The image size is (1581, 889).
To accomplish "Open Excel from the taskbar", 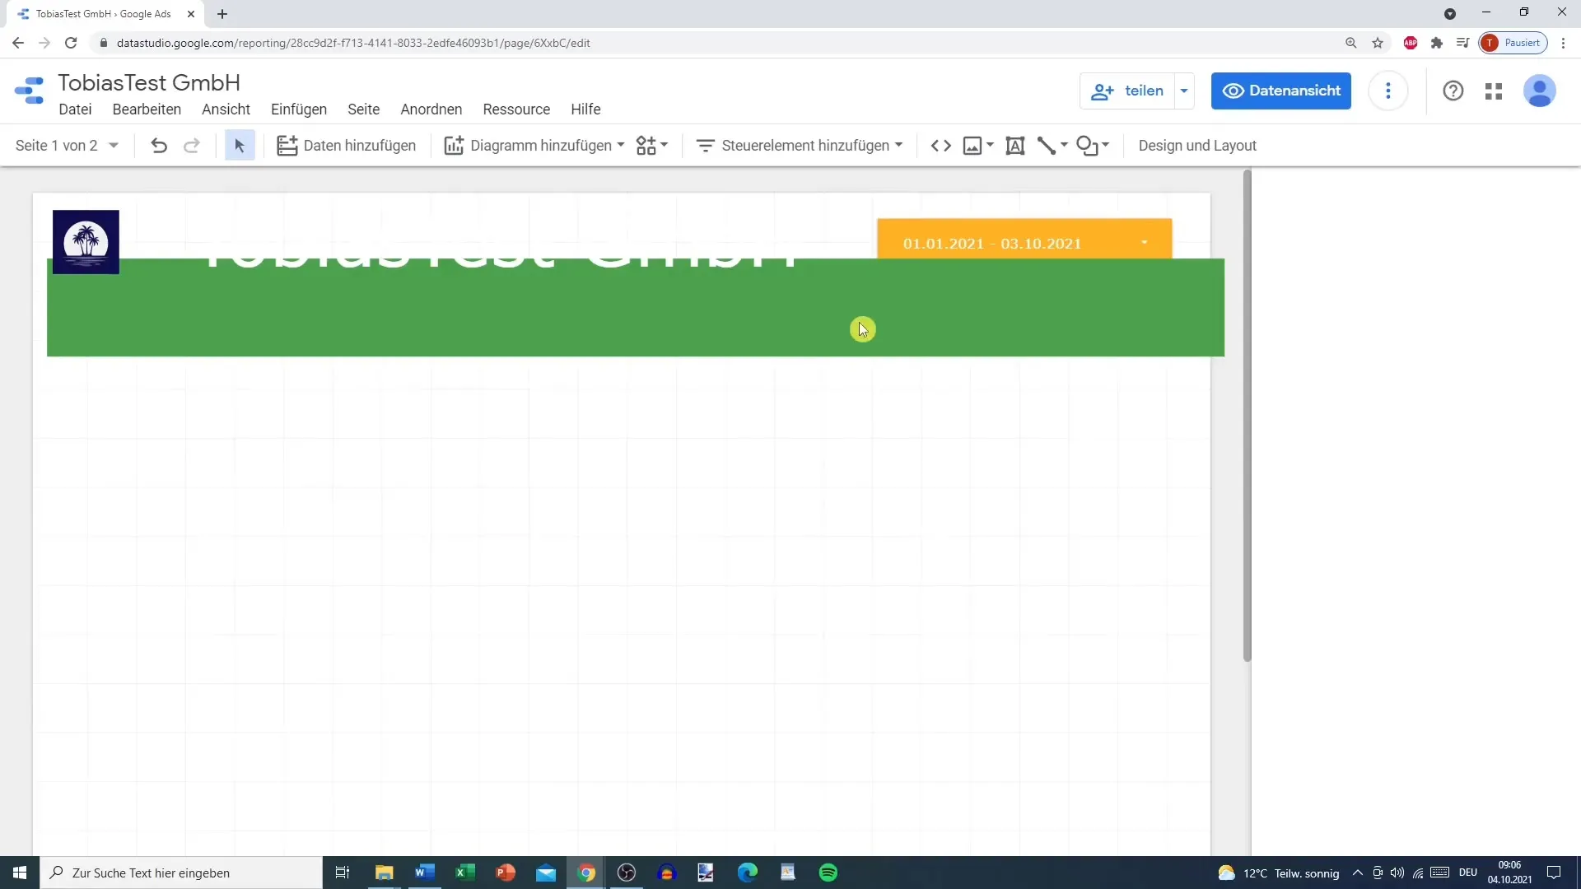I will pyautogui.click(x=465, y=873).
